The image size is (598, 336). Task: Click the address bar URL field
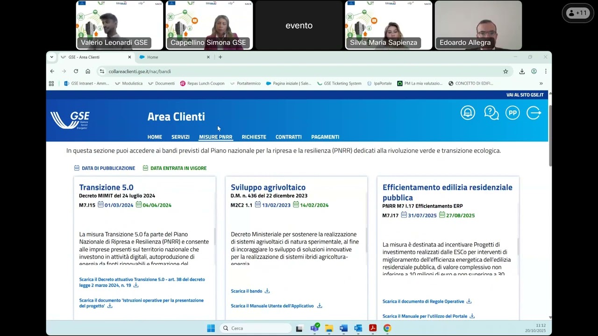(304, 71)
